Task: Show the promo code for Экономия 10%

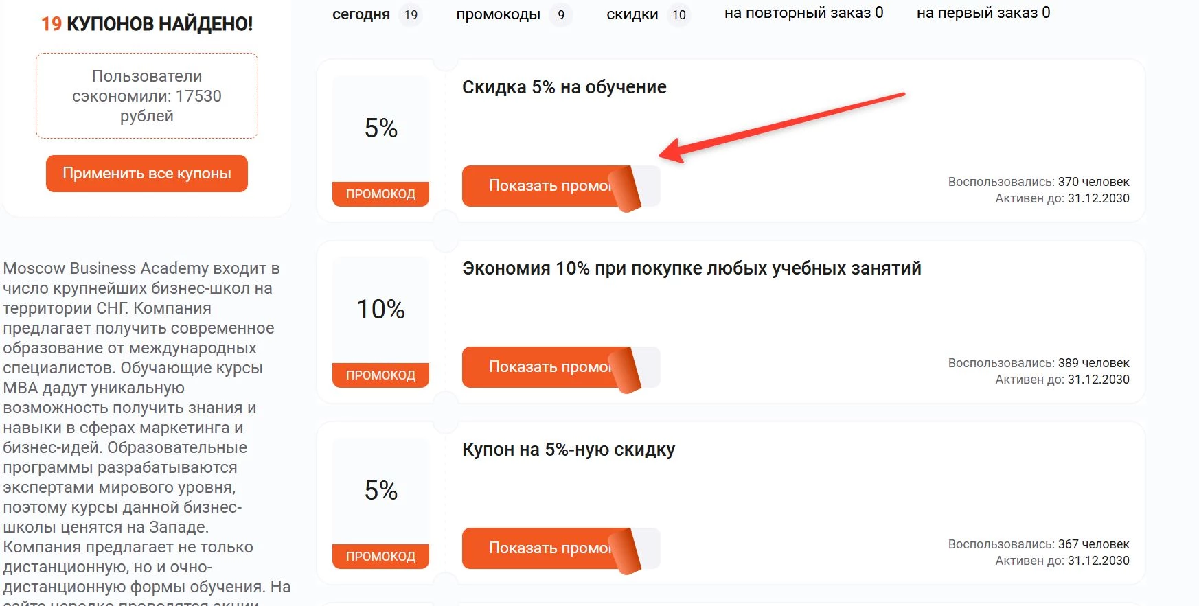Action: [x=543, y=366]
